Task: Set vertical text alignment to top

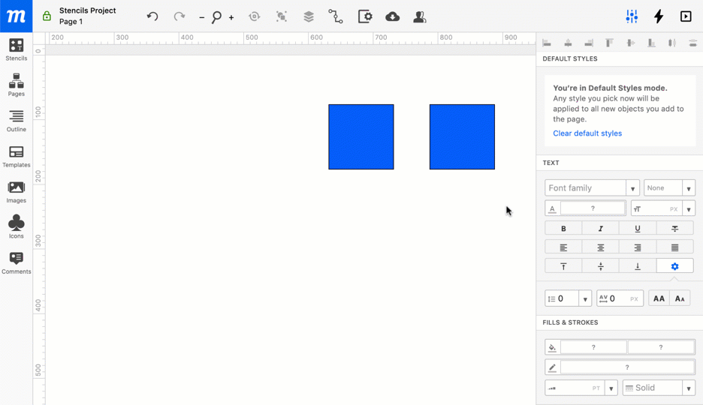Action: click(563, 266)
